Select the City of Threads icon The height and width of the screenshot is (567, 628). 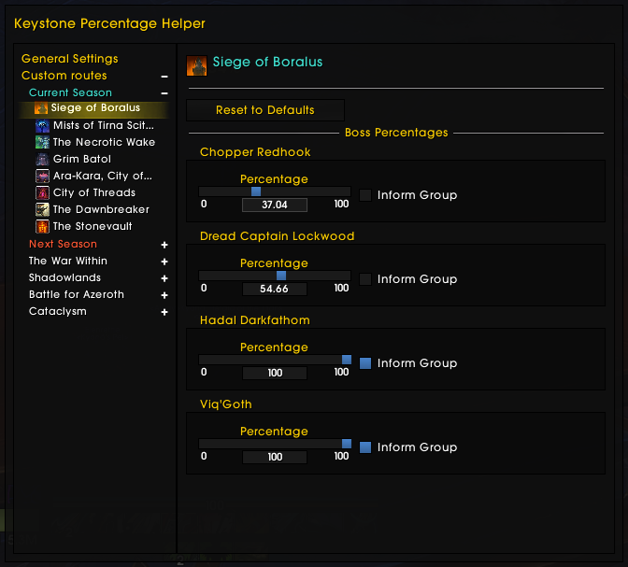42,192
